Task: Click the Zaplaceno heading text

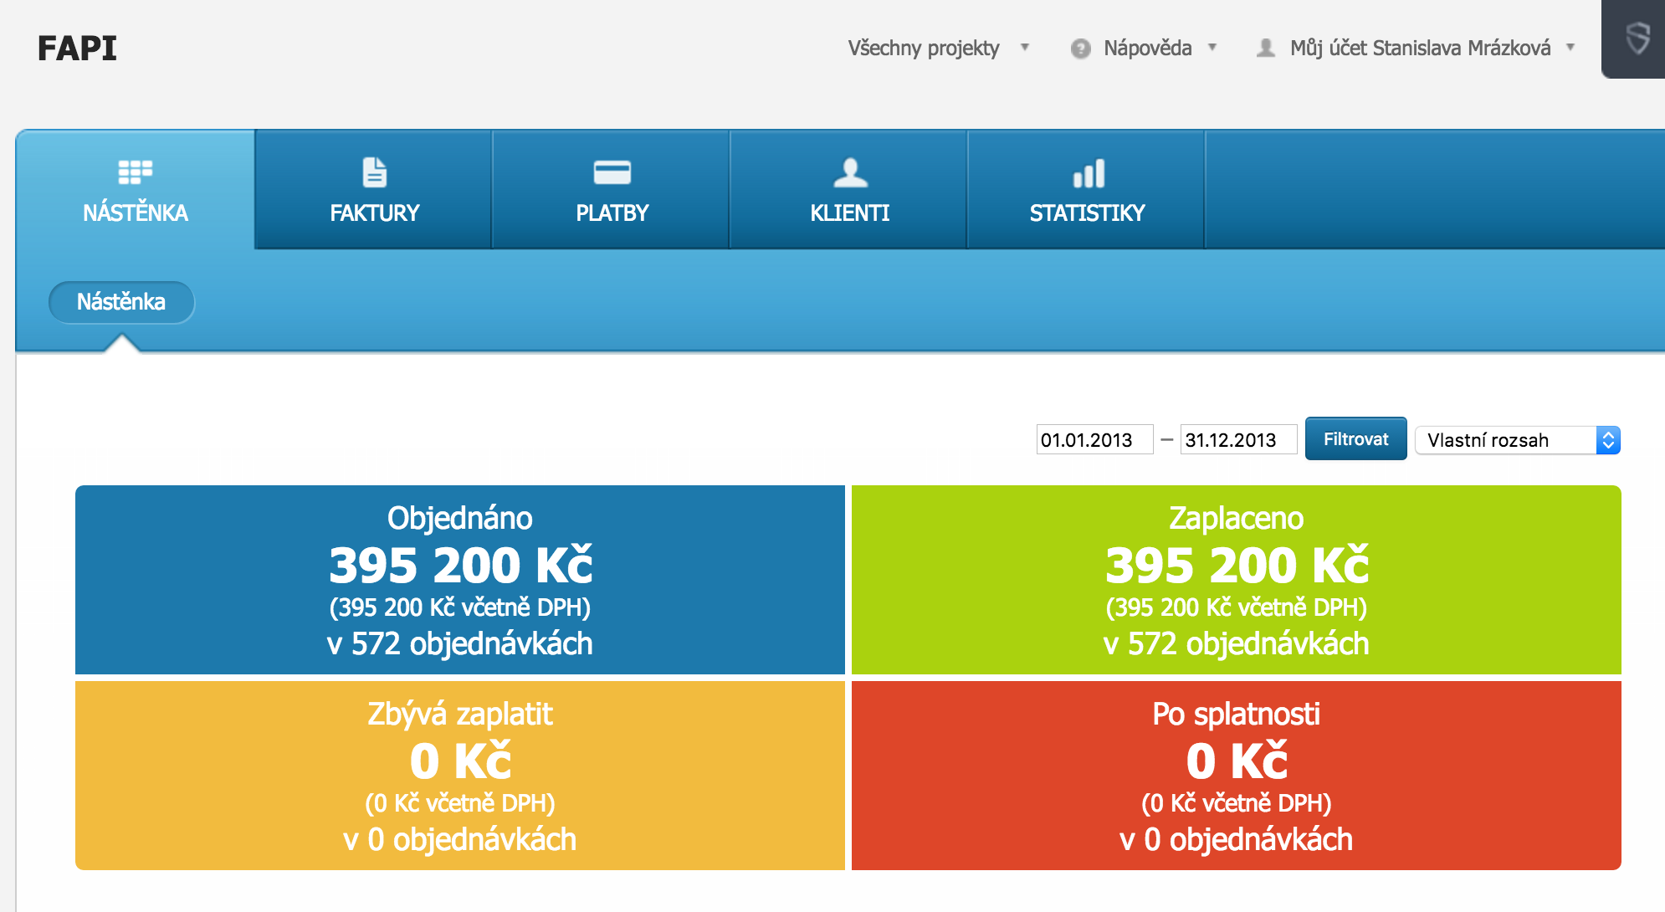Action: [x=1237, y=519]
